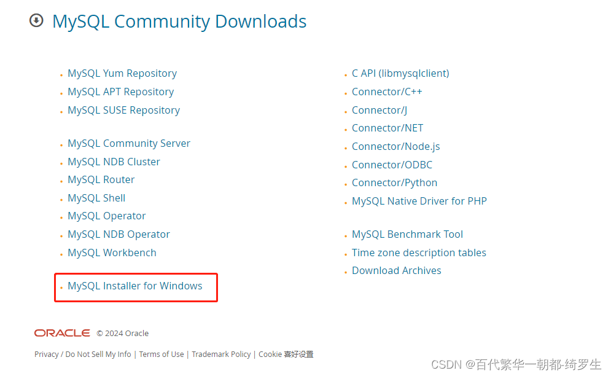
Task: Open the C API (libmysqlclient) link
Action: pos(400,73)
